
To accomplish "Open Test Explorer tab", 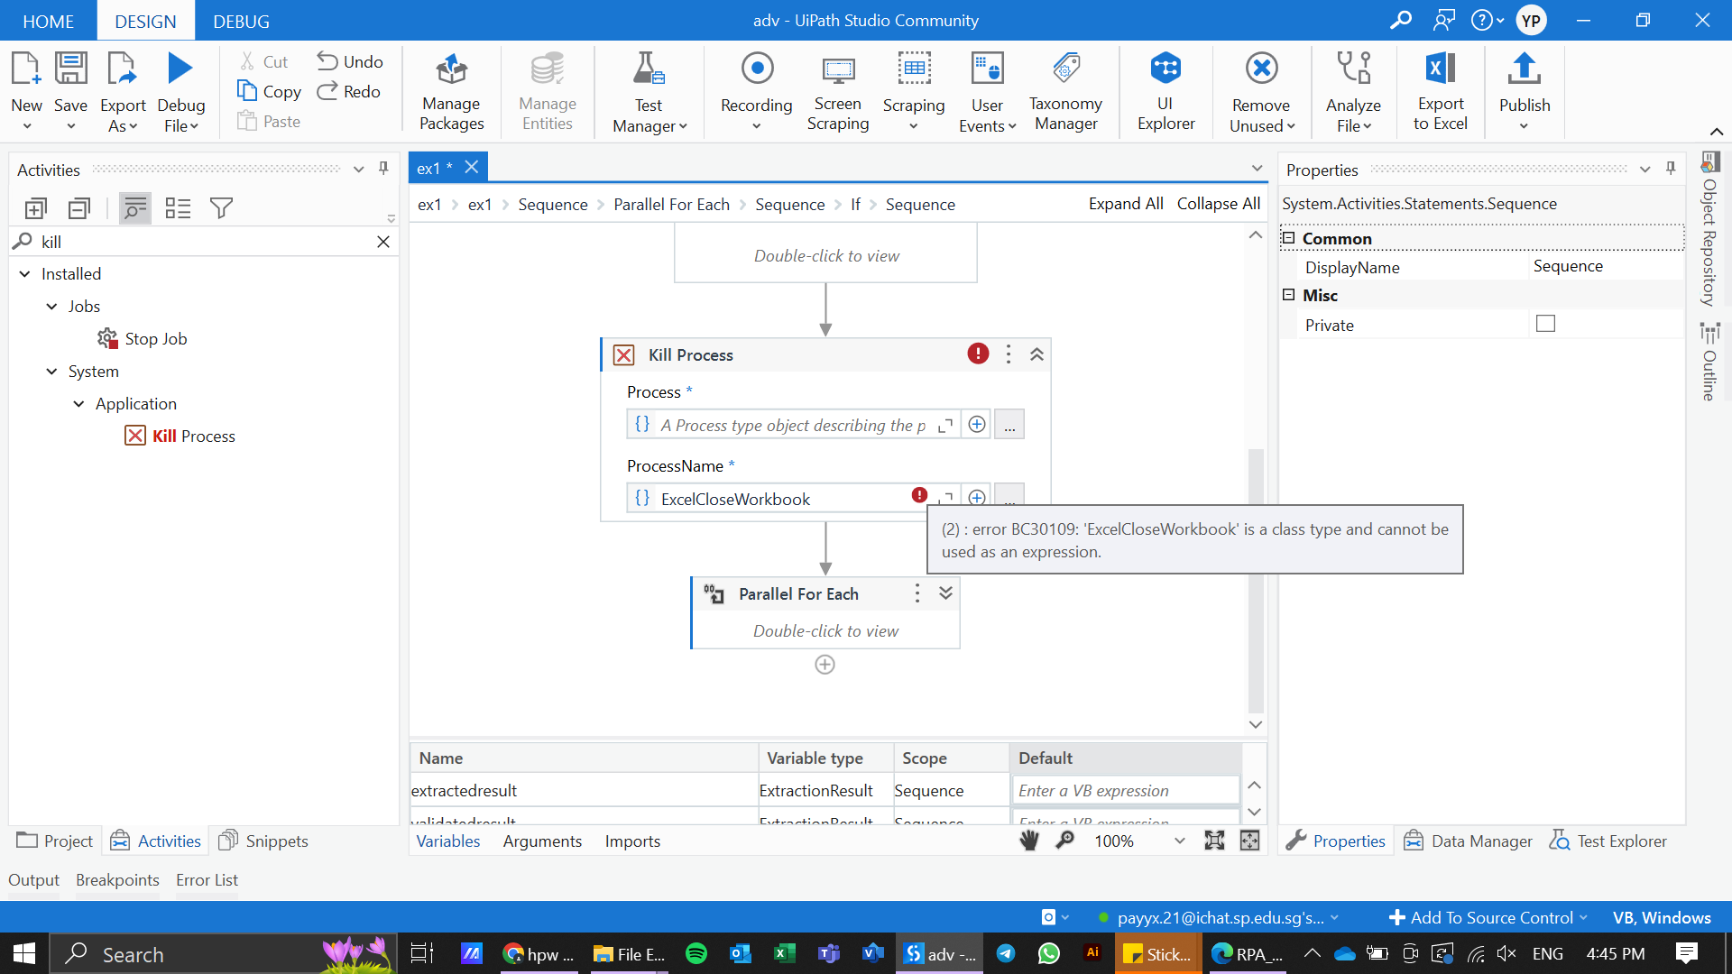I will click(x=1608, y=841).
